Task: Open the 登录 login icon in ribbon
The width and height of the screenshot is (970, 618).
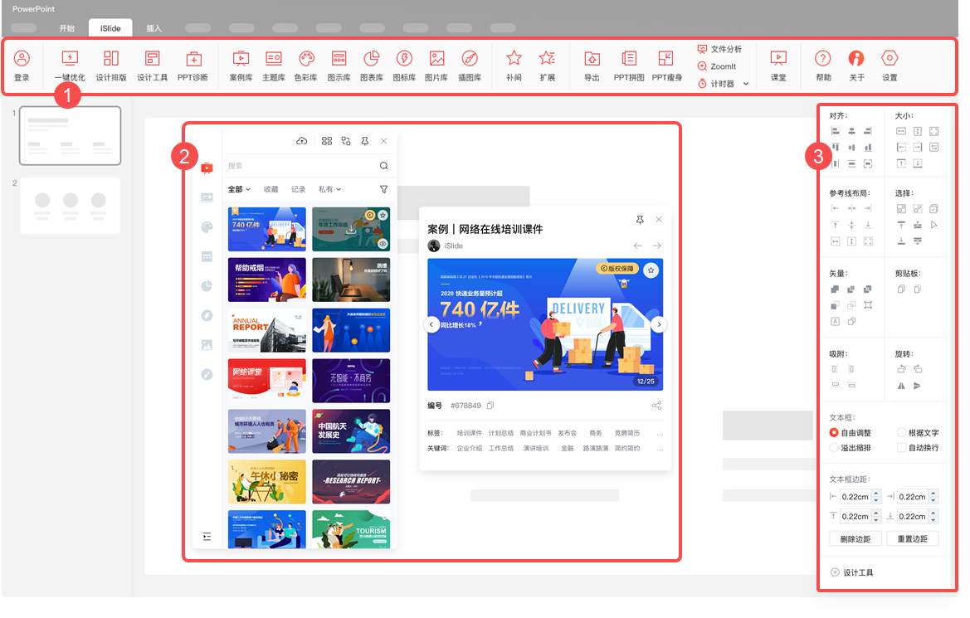Action: [22, 66]
